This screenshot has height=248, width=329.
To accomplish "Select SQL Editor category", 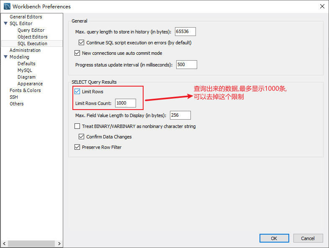I will (x=21, y=23).
